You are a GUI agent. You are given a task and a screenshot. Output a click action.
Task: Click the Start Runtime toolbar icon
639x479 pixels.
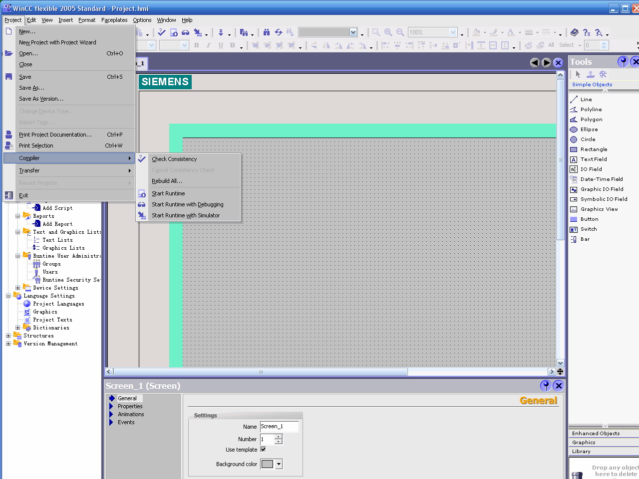coord(174,32)
